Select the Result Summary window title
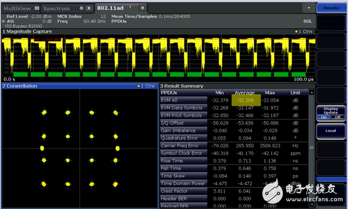Screen dimensions: 348x209 click(x=182, y=86)
